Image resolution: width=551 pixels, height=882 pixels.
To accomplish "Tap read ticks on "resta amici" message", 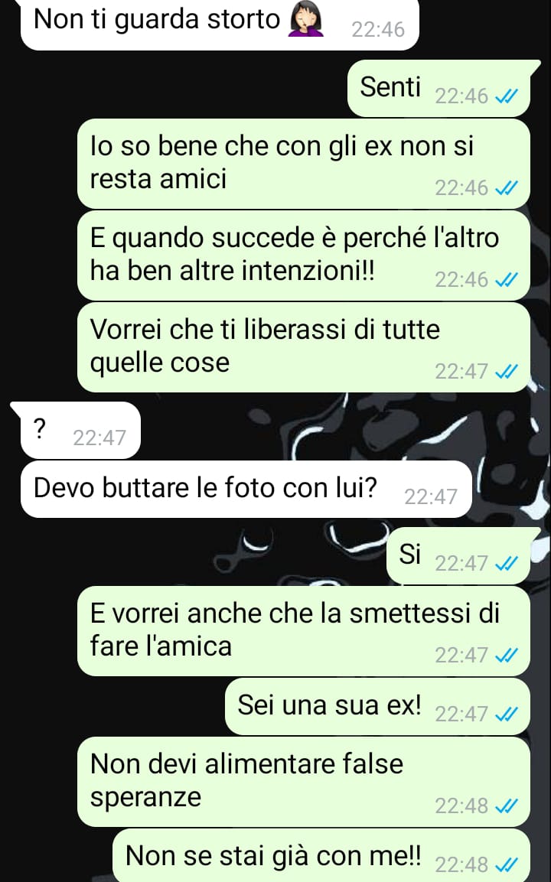I will pyautogui.click(x=506, y=188).
